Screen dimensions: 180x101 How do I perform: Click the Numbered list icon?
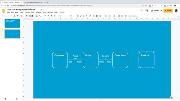pos(109,16)
